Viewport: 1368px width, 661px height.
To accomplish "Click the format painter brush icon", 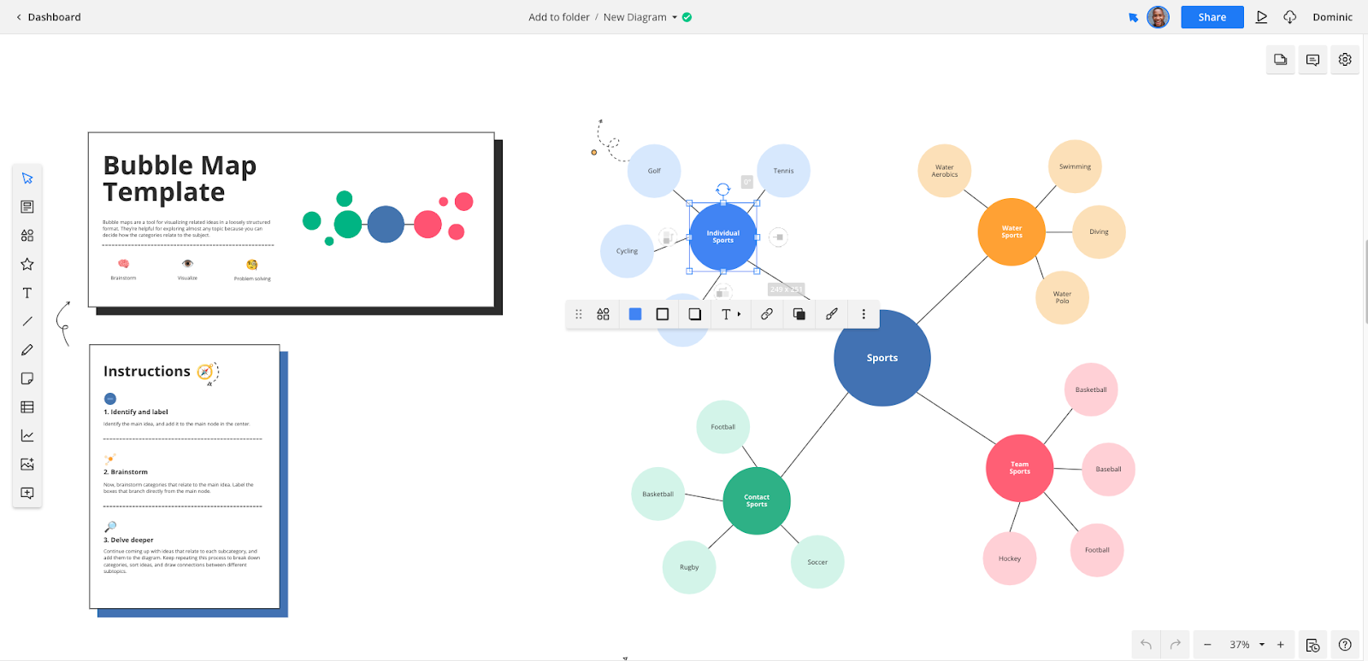I will [x=831, y=314].
